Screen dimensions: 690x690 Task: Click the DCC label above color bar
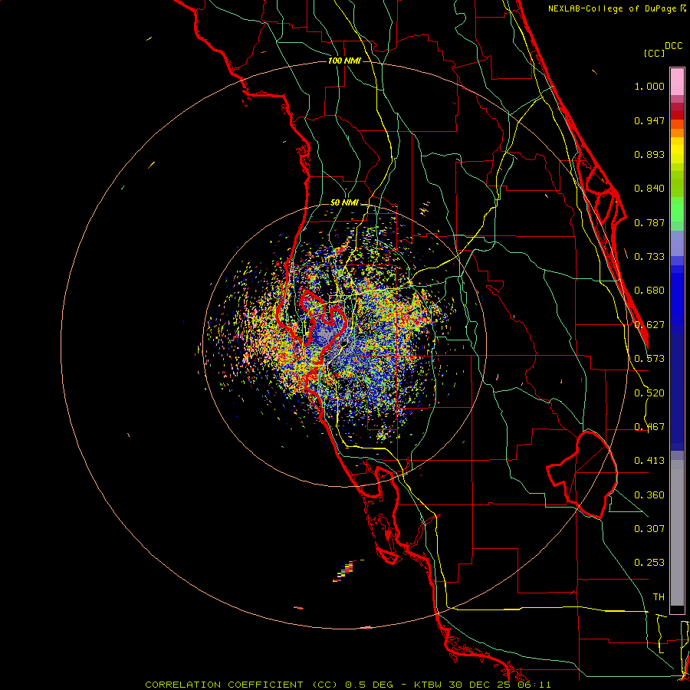(673, 46)
